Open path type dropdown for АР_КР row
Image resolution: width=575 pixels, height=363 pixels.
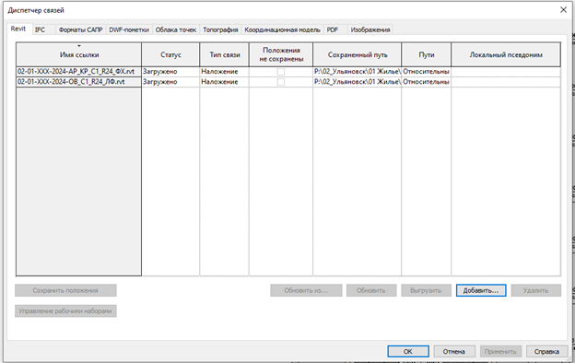pyautogui.click(x=426, y=72)
